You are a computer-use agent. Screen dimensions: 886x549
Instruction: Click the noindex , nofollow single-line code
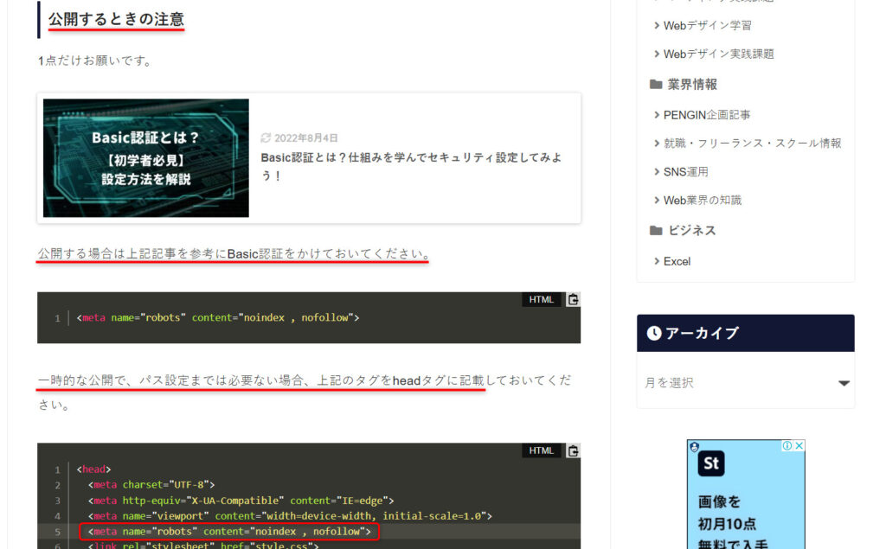218,318
